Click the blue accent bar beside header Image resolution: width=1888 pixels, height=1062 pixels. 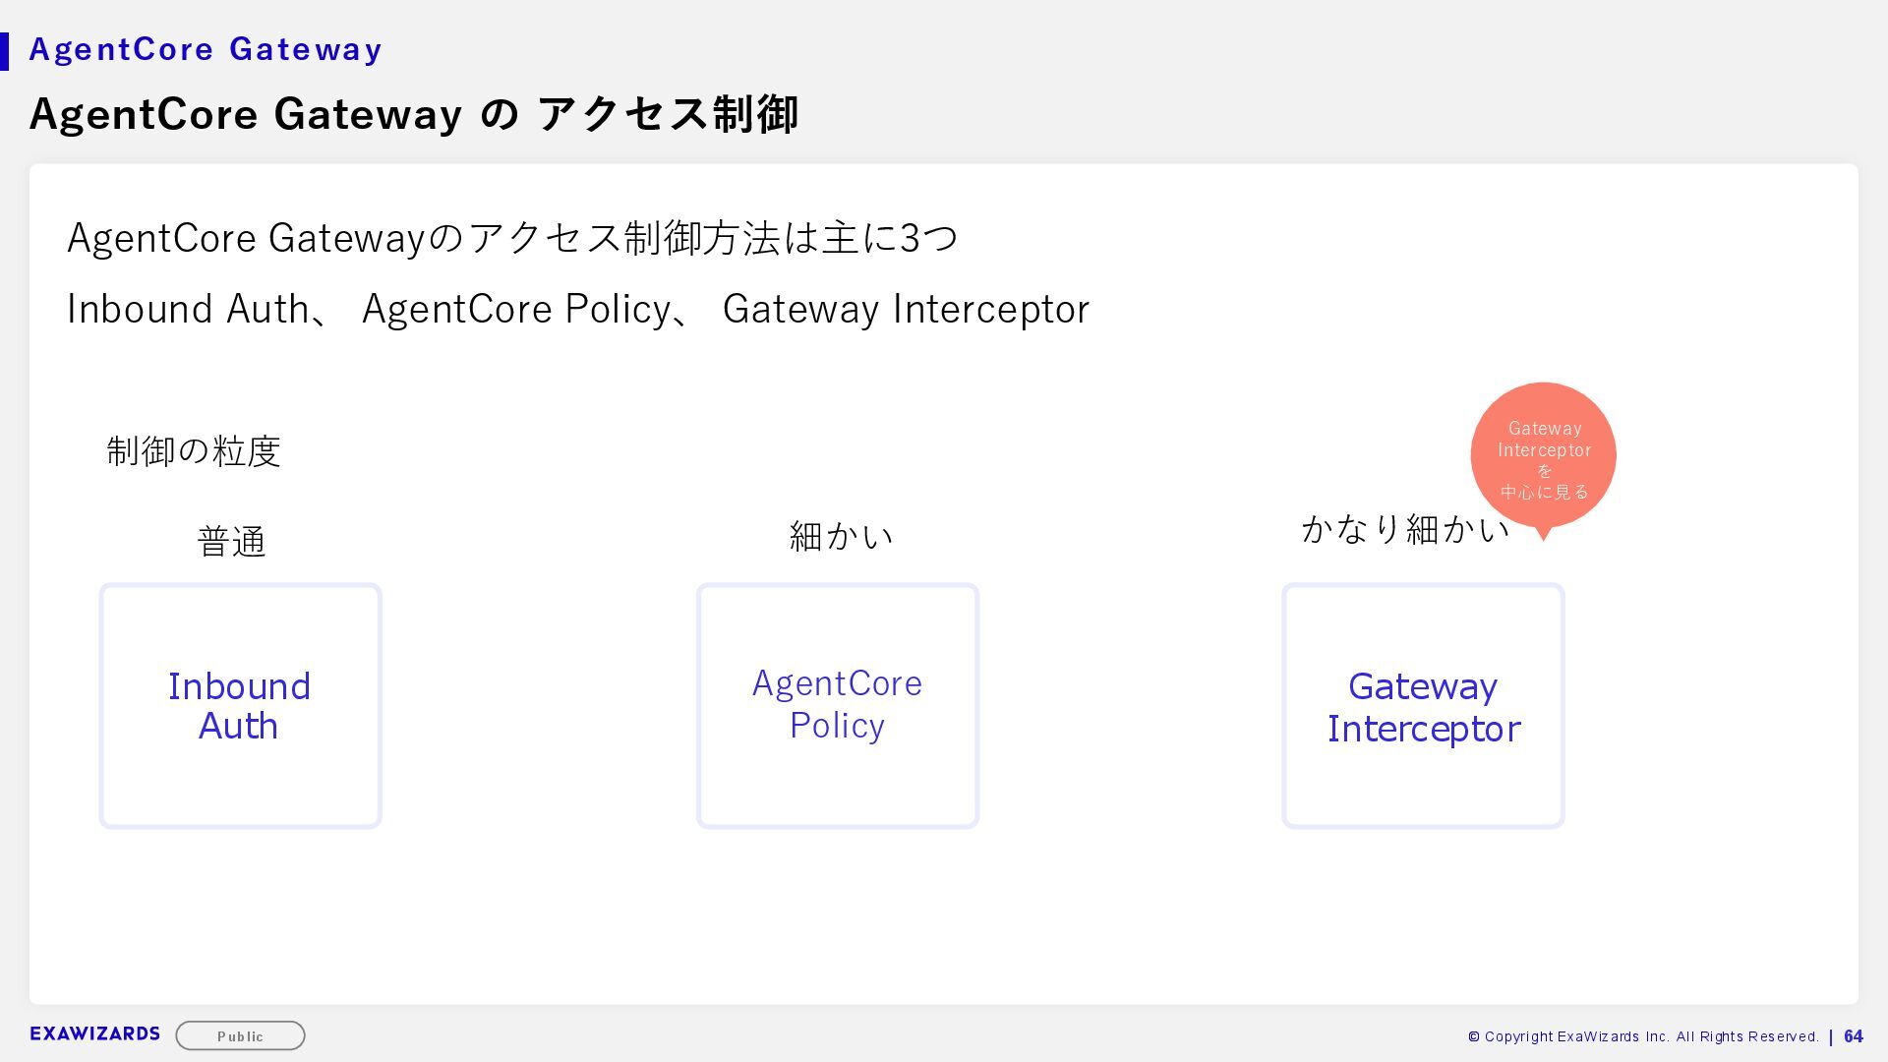click(x=5, y=51)
